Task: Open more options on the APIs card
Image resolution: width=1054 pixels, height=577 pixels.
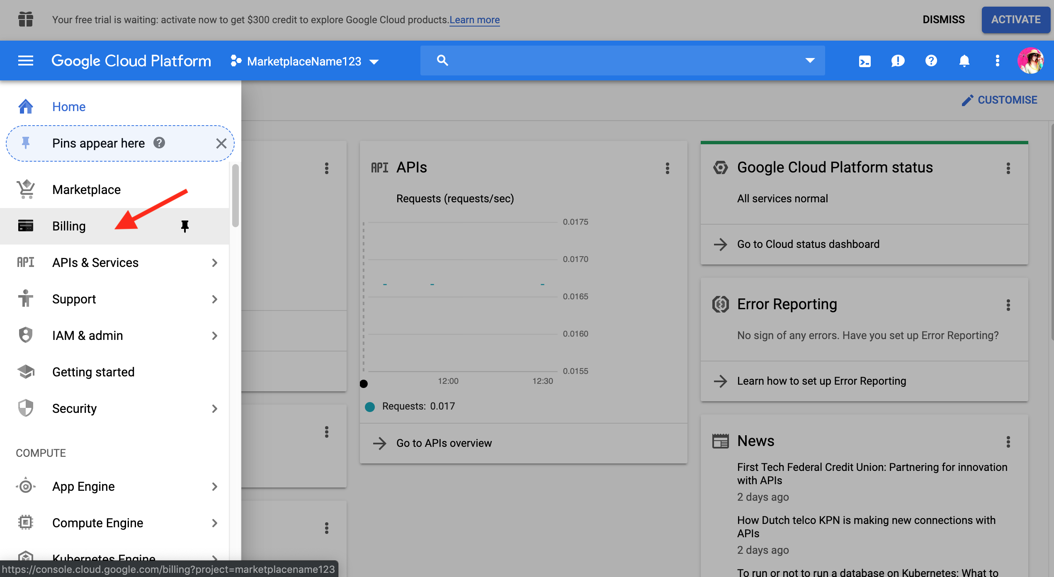Action: (x=668, y=168)
